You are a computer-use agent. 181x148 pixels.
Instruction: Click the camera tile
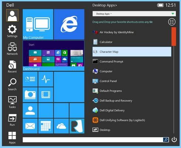click(30, 95)
